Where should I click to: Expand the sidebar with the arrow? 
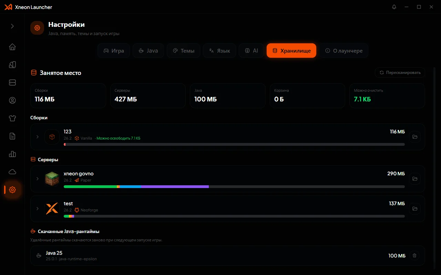click(12, 26)
